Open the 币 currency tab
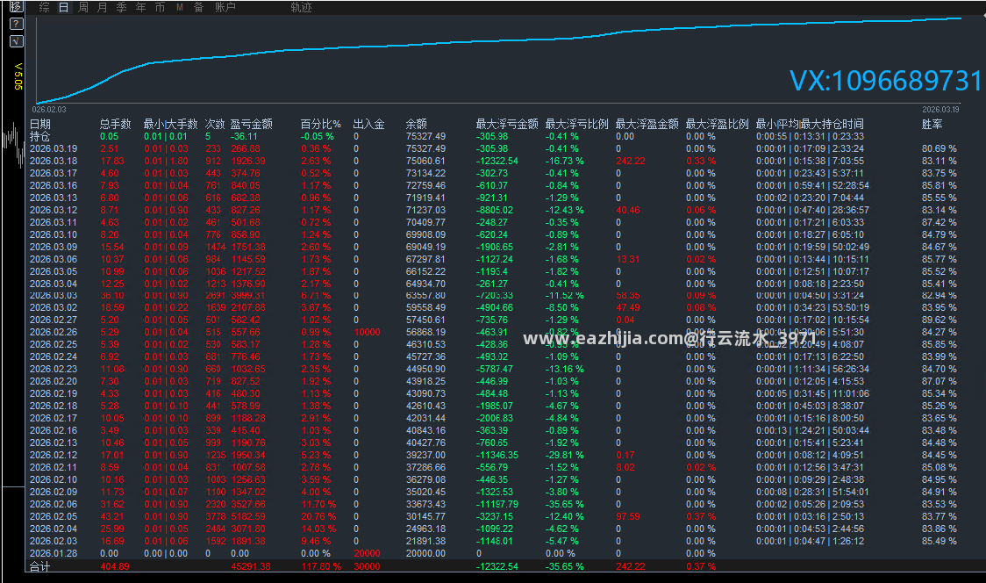Image resolution: width=986 pixels, height=583 pixels. tap(160, 7)
